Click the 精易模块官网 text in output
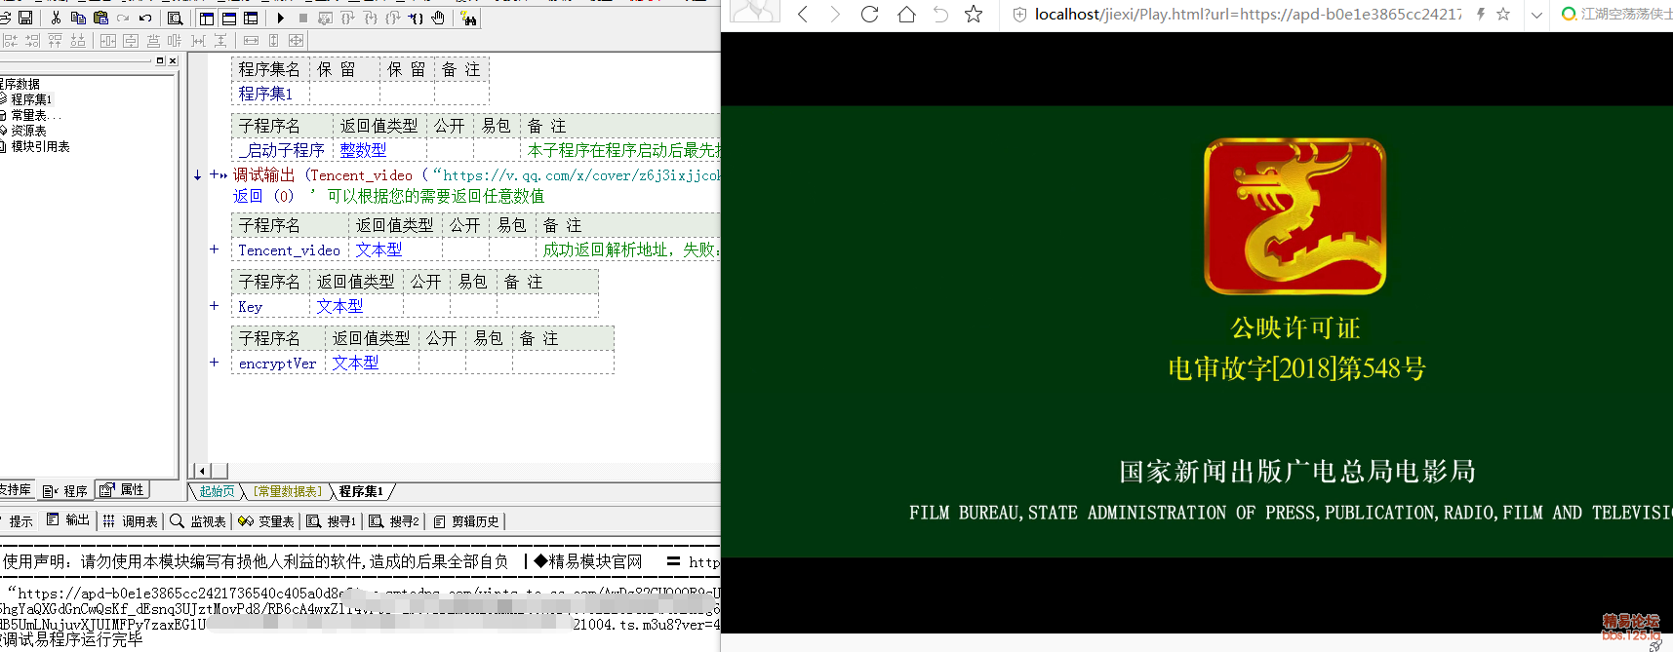The image size is (1673, 652). tap(596, 561)
